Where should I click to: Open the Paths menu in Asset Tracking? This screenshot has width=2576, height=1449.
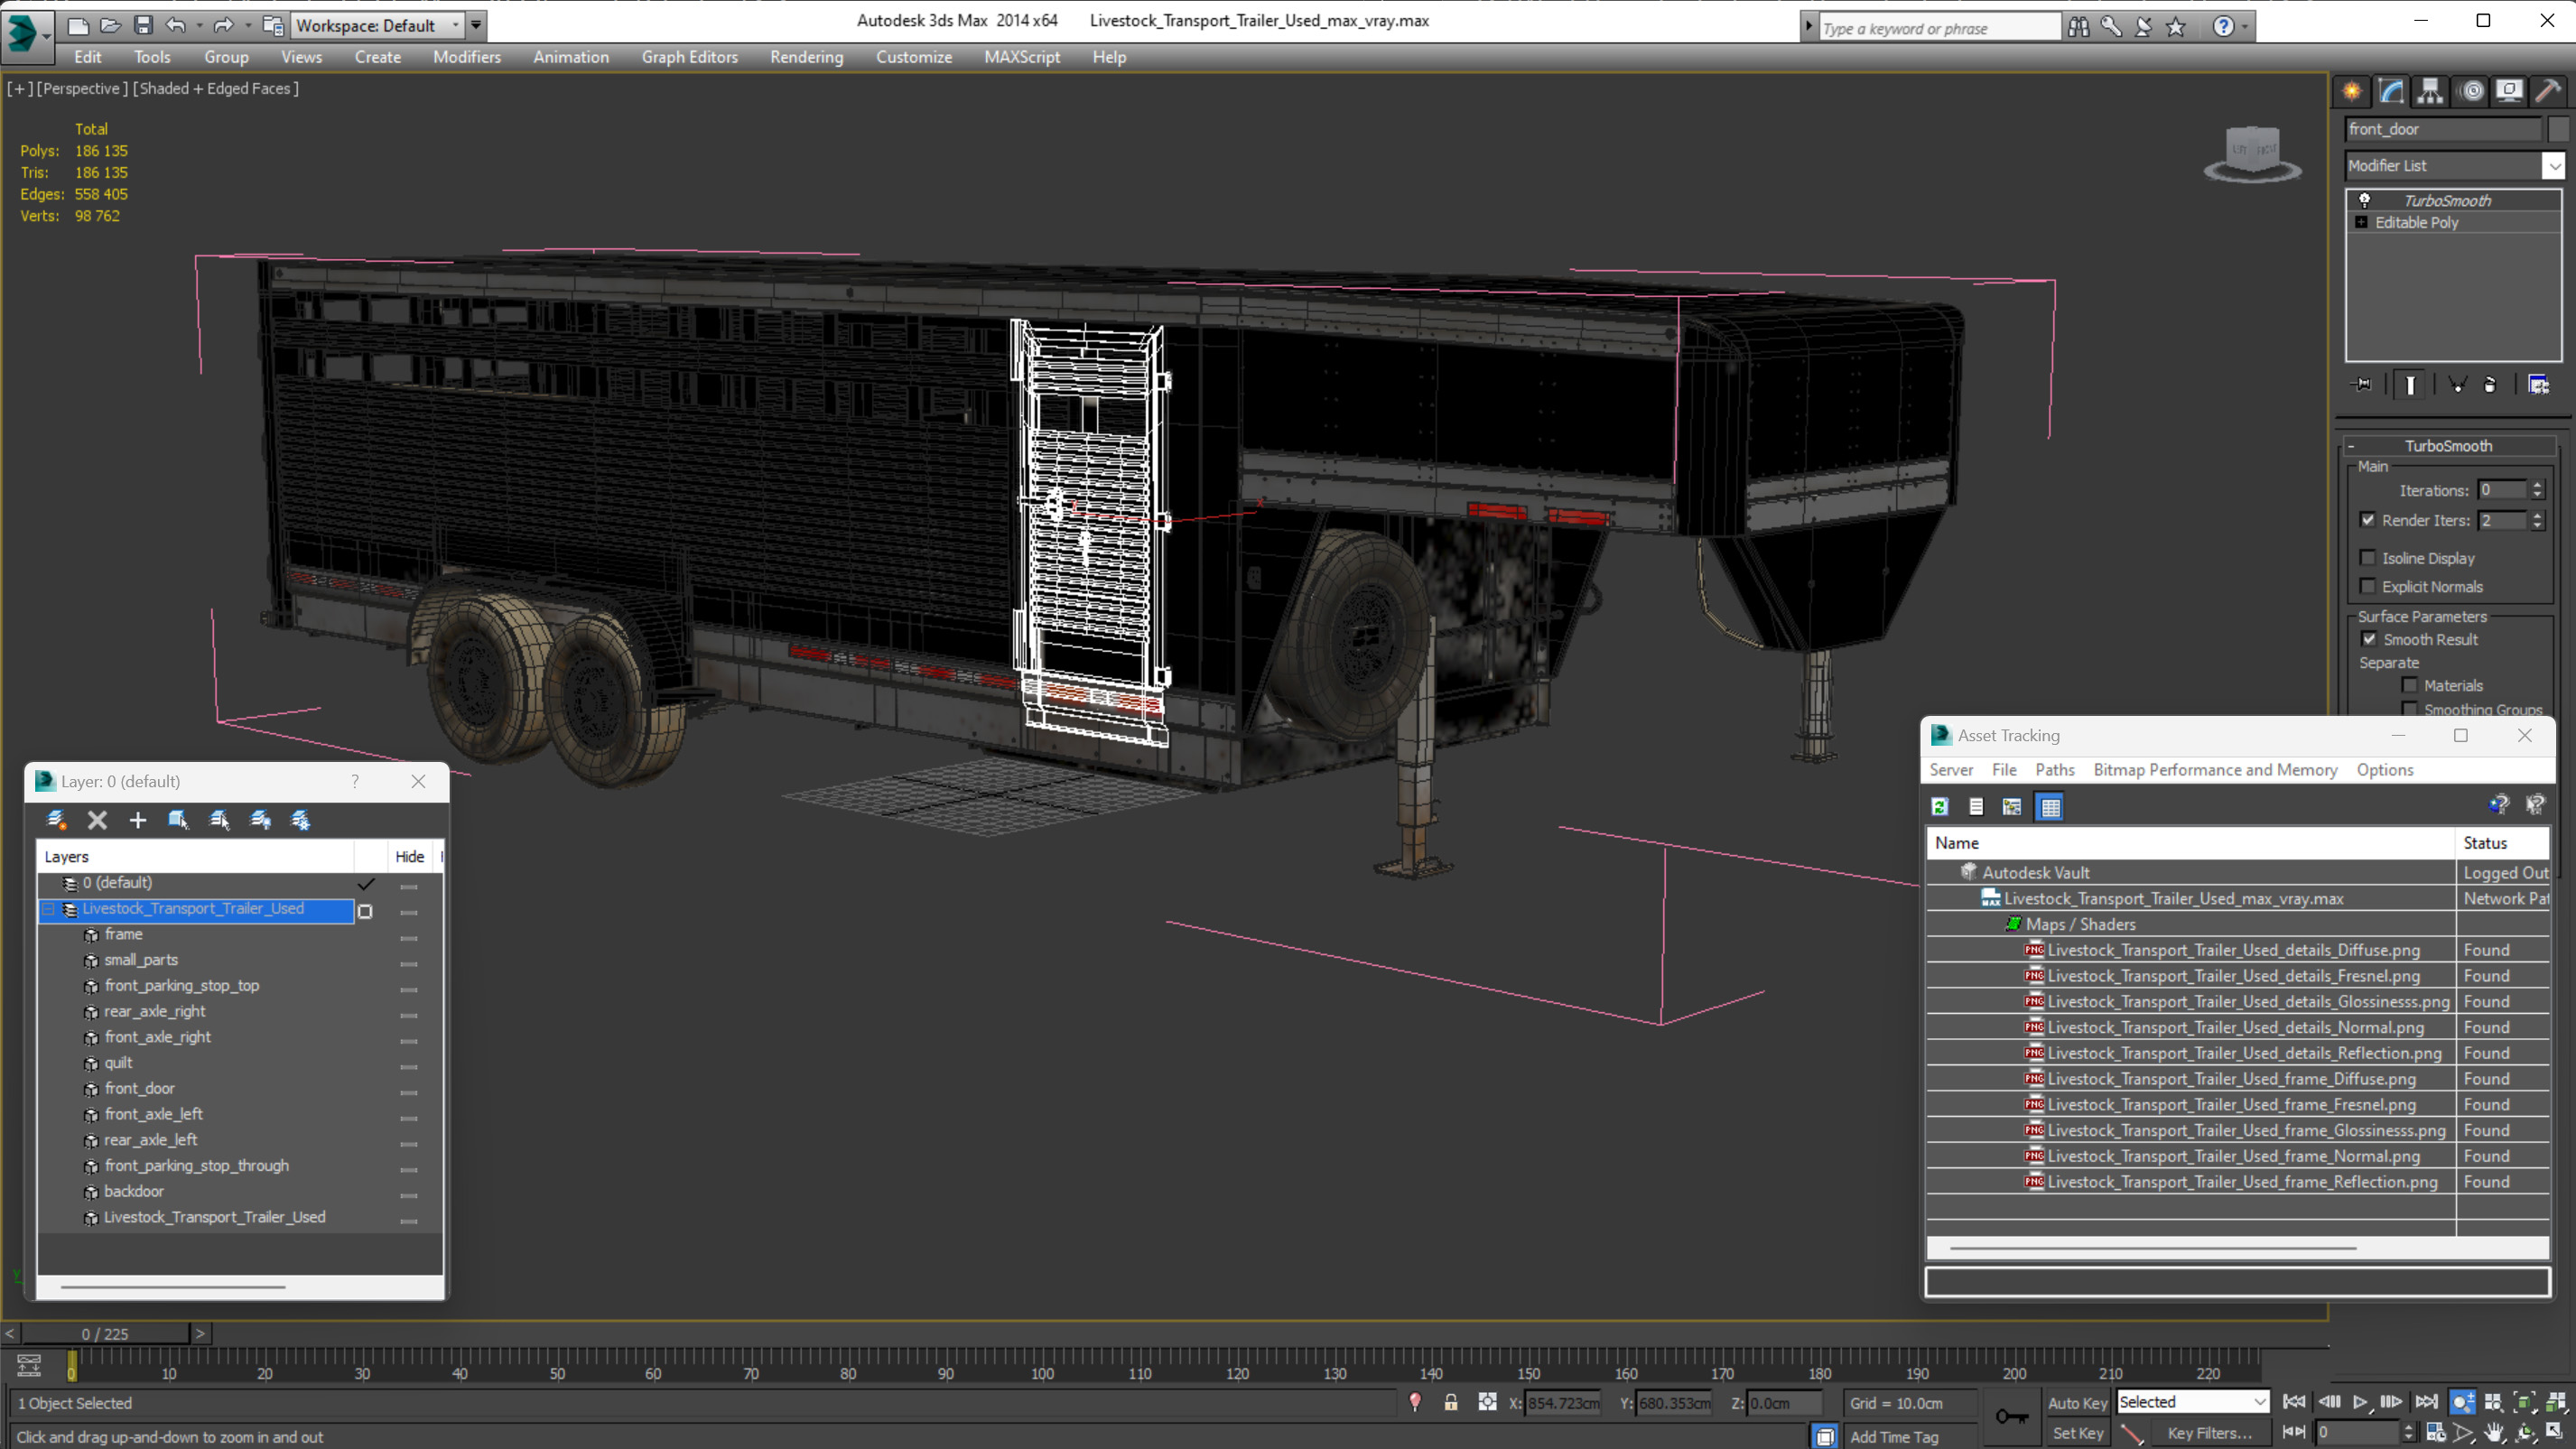(2054, 769)
